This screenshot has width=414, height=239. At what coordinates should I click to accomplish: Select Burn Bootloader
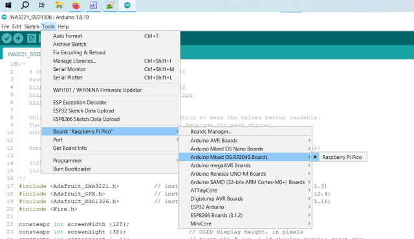[111, 169]
